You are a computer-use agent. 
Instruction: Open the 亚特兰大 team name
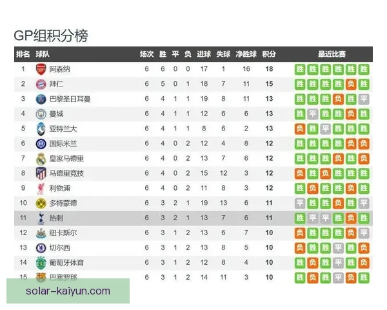pos(63,129)
